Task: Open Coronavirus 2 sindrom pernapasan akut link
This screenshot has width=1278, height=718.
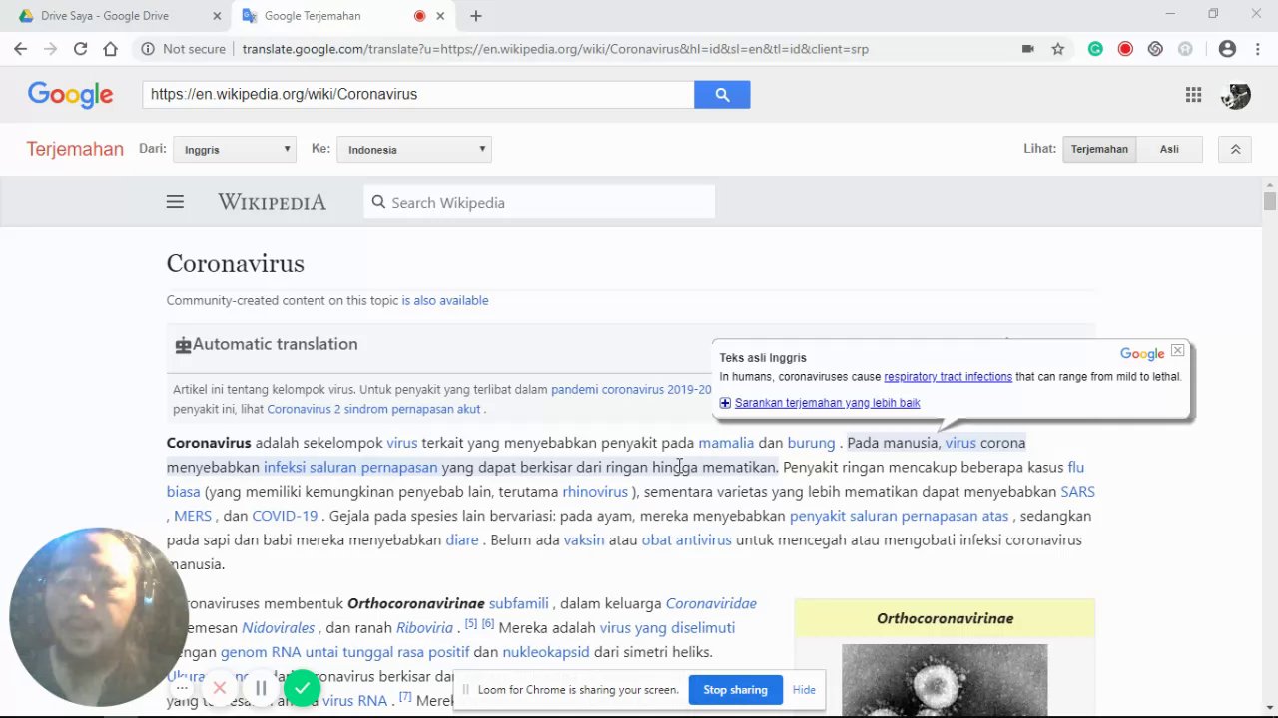Action: [x=373, y=409]
